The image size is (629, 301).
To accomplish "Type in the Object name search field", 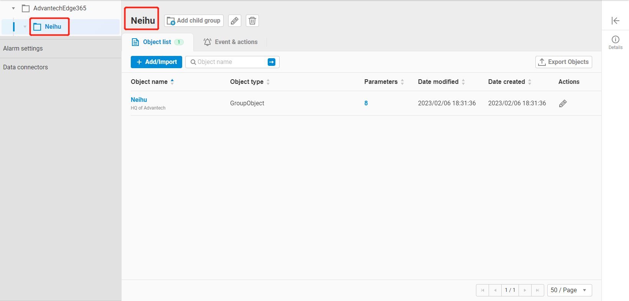I will coord(230,62).
